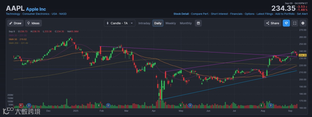
Task: Switch to the Monthly timeframe
Action: point(186,23)
